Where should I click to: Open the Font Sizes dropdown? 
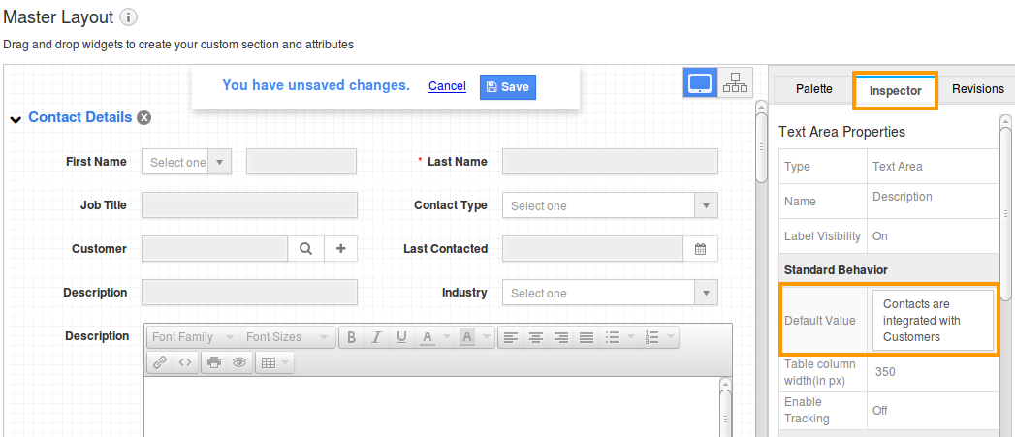pos(287,337)
